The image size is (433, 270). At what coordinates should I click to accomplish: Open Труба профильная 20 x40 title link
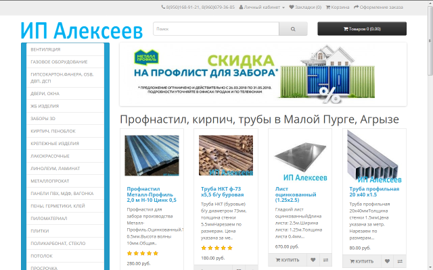(374, 192)
